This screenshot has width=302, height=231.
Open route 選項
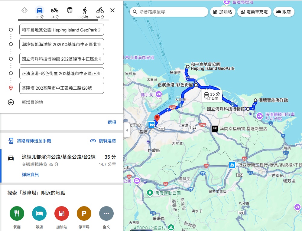(x=112, y=122)
